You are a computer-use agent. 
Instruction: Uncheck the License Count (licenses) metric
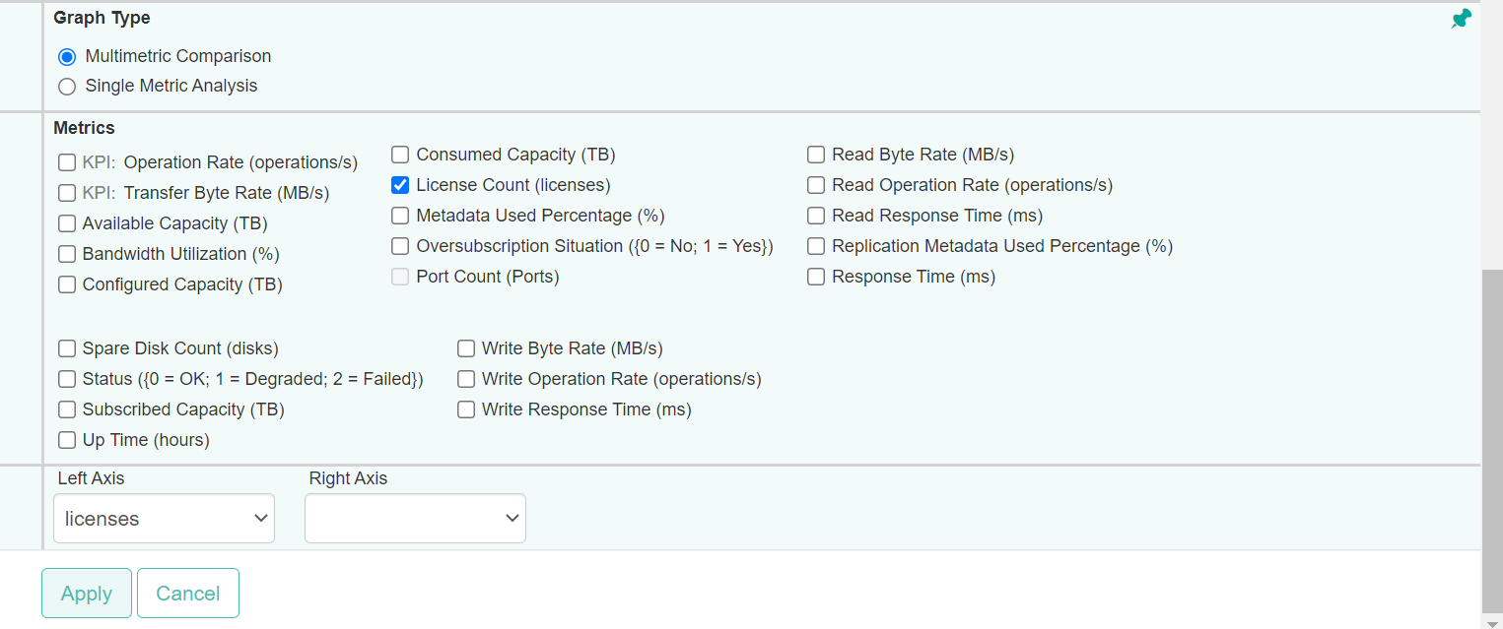pyautogui.click(x=399, y=185)
